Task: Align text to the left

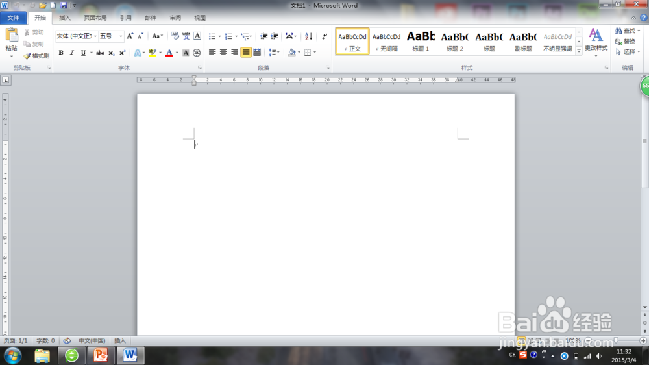Action: (x=212, y=53)
